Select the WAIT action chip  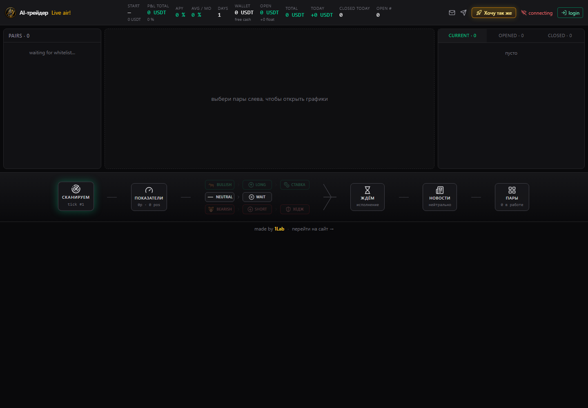(x=257, y=197)
